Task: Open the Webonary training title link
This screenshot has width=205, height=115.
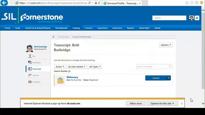Action: (x=72, y=77)
